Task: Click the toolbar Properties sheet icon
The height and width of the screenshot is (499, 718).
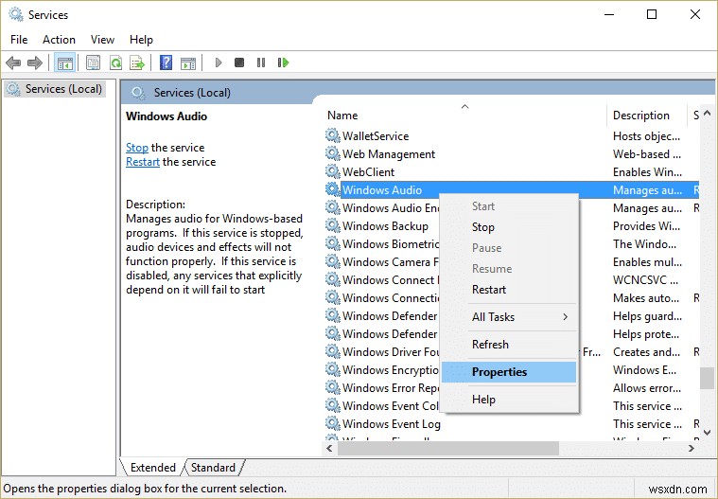Action: [x=93, y=62]
